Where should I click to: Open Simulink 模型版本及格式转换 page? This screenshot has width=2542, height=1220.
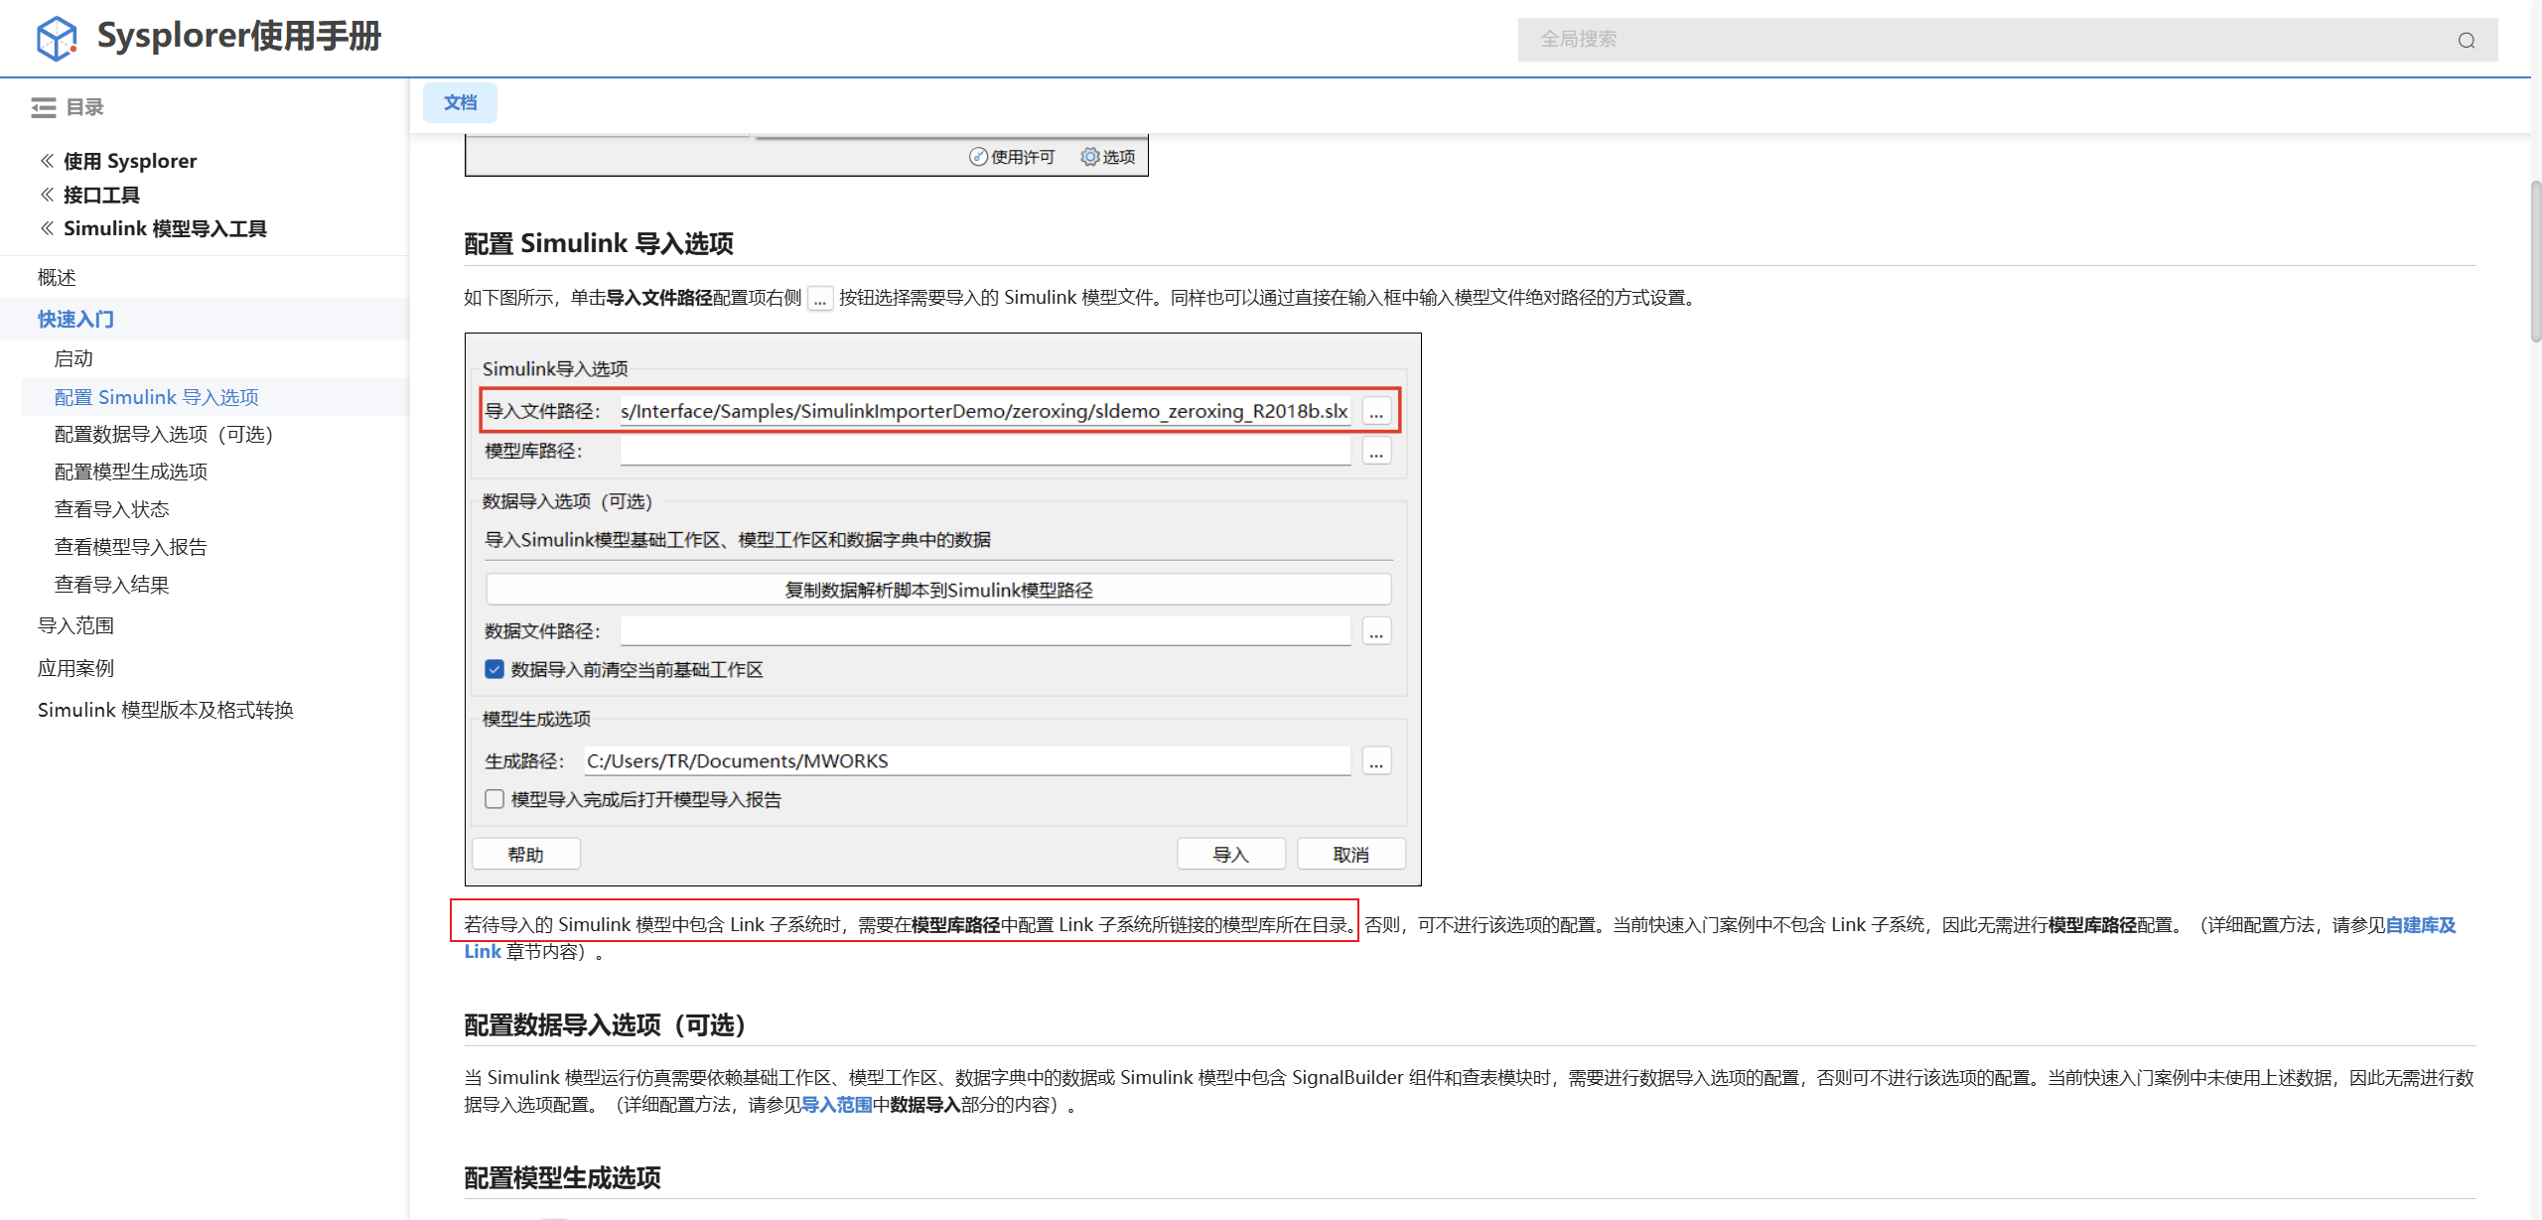tap(166, 710)
